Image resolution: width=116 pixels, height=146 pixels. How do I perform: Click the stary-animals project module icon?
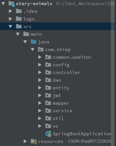coord(11,4)
